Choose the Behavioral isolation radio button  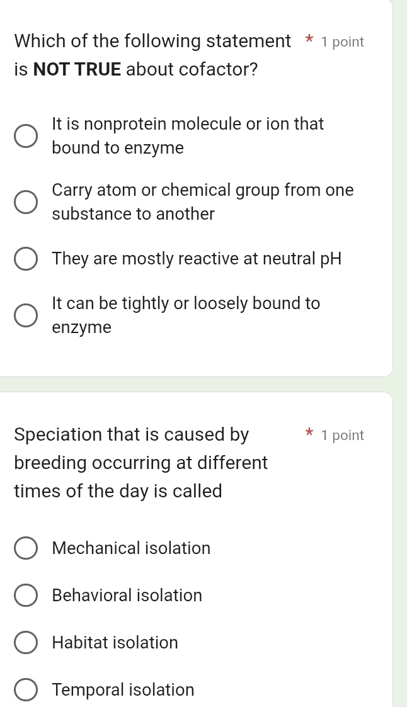click(25, 596)
